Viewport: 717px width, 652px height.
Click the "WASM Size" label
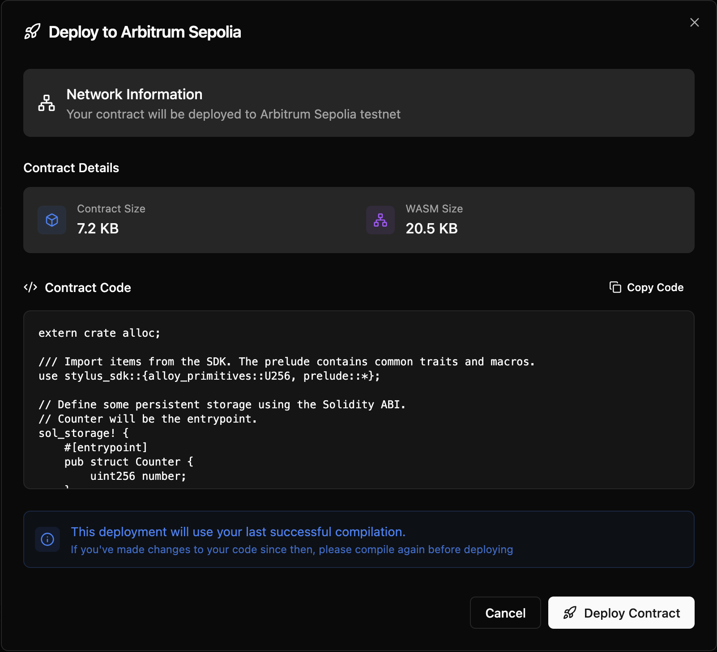coord(434,209)
